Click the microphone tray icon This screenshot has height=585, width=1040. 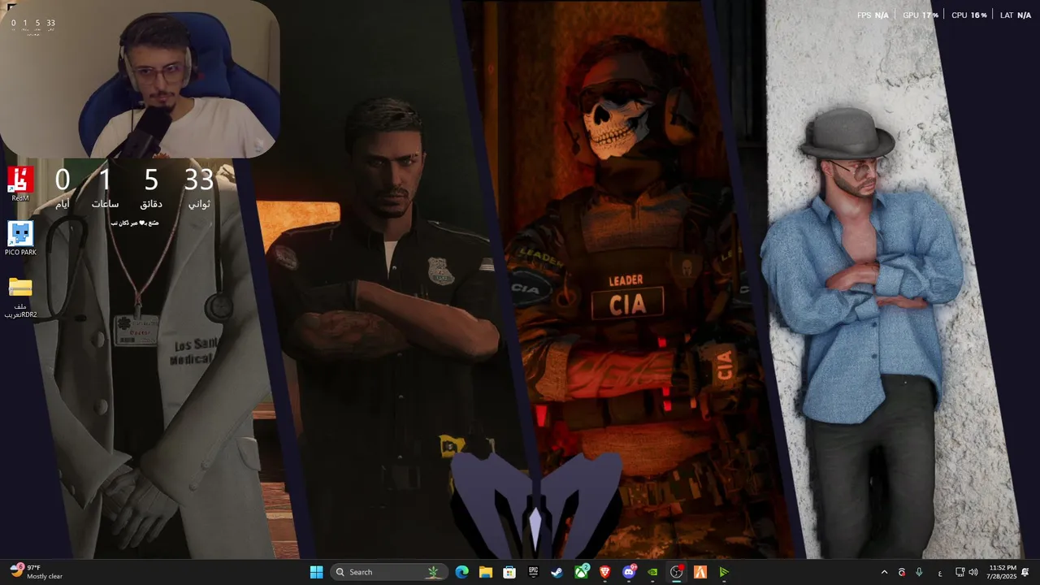[919, 572]
